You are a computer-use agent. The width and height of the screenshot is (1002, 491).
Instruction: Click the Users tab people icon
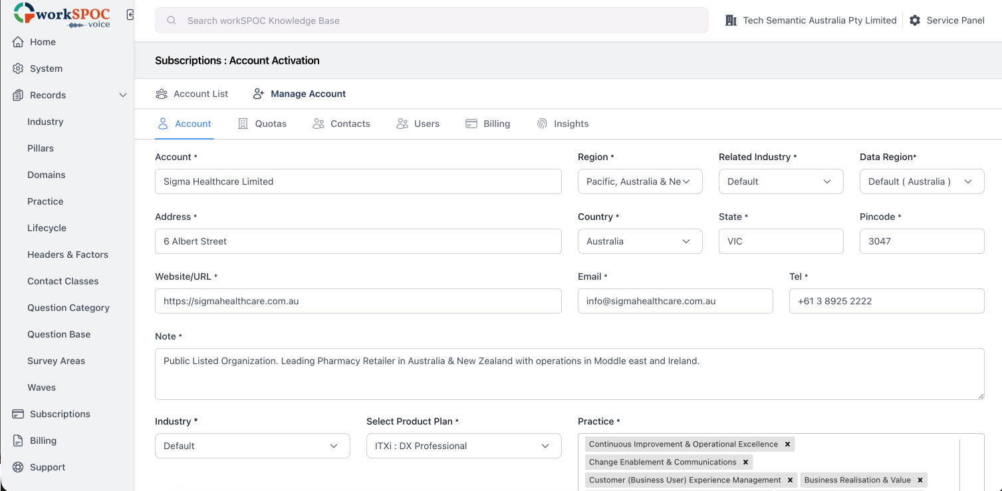[402, 124]
